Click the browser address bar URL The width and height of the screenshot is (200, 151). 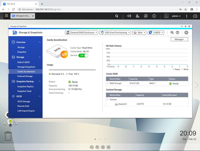(48, 9)
